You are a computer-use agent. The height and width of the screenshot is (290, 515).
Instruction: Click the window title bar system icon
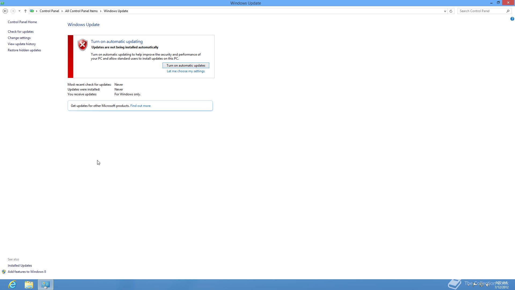click(2, 3)
